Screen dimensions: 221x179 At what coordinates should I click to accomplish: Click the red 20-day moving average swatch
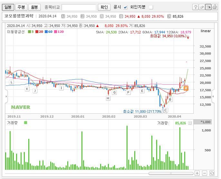(x=37, y=31)
